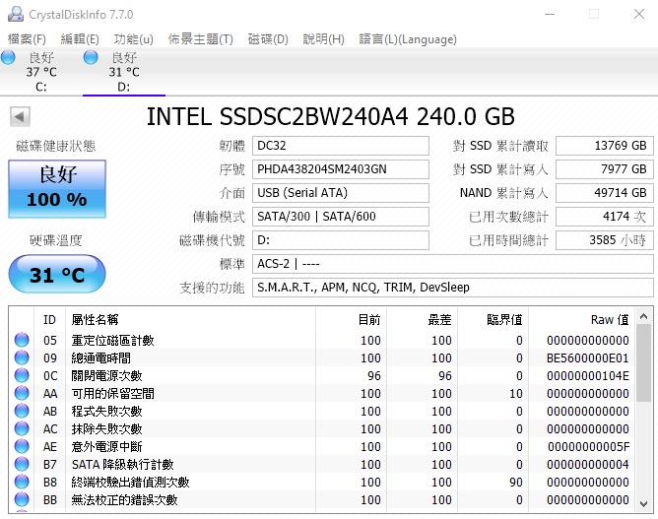Click raw value BE5600000E01
This screenshot has height=519, width=658.
[x=587, y=357]
